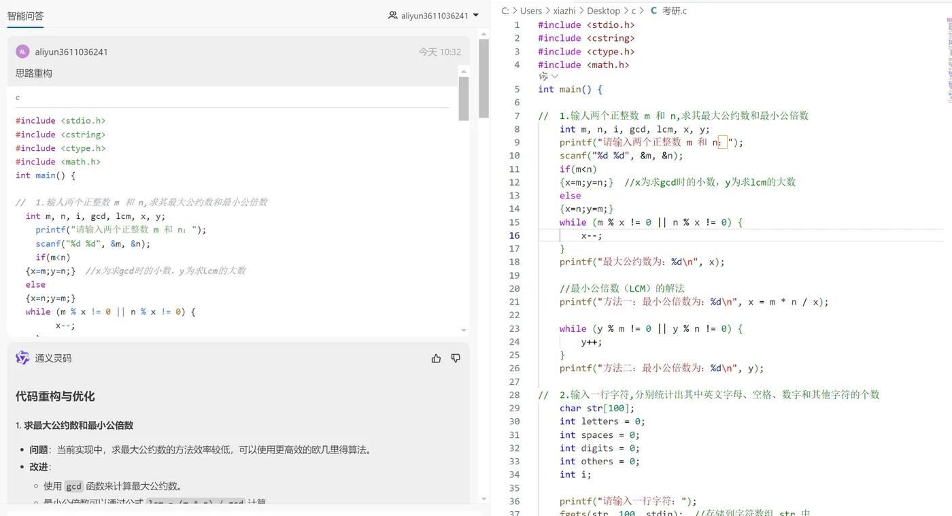Click int letters = 0; in the editor
This screenshot has width=952, height=516.
[602, 421]
